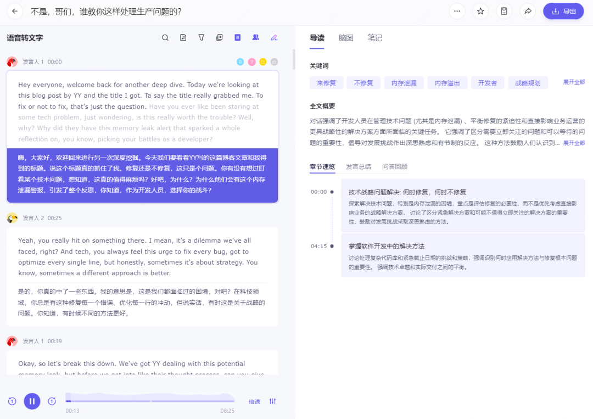Mark the paragraph with the yellow to-do check icon

tap(263, 62)
